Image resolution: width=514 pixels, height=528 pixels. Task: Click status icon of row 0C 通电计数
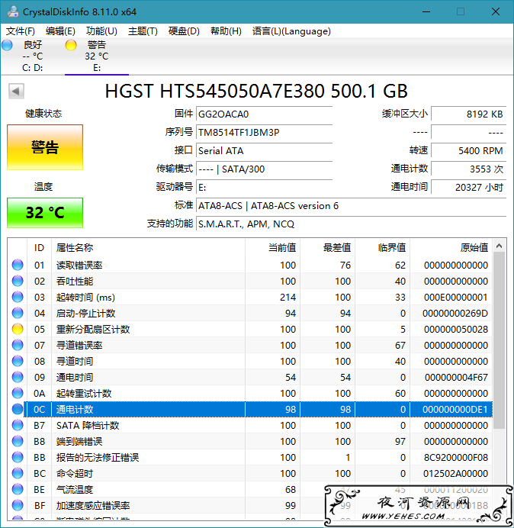coord(18,409)
